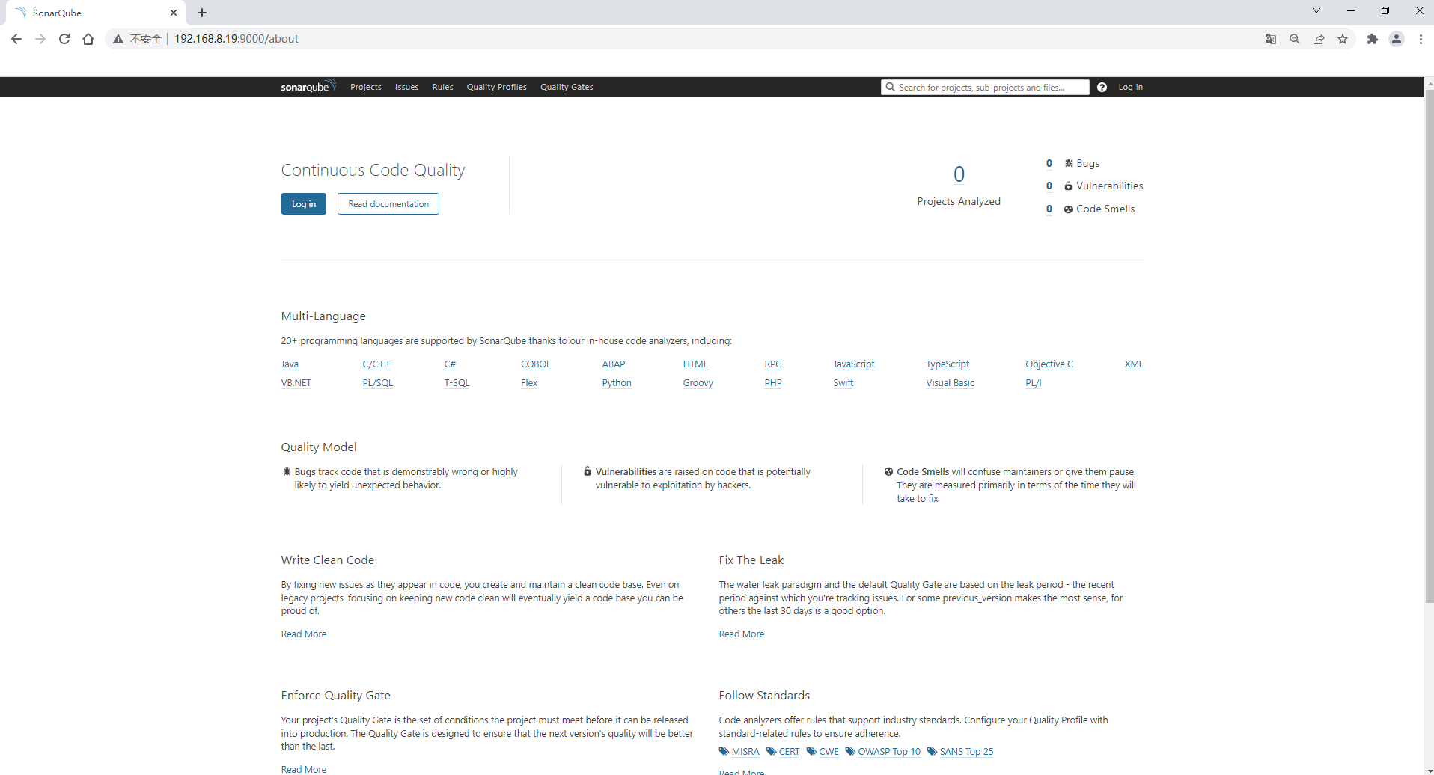Open the VB.NET language link

(x=296, y=383)
